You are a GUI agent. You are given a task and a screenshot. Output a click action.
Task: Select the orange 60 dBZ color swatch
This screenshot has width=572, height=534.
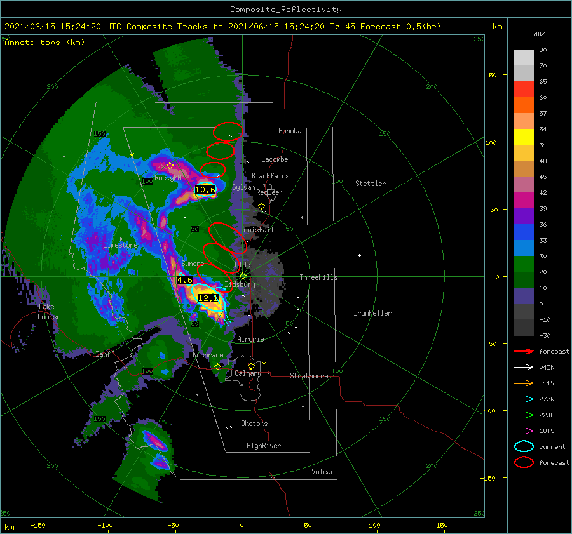524,105
